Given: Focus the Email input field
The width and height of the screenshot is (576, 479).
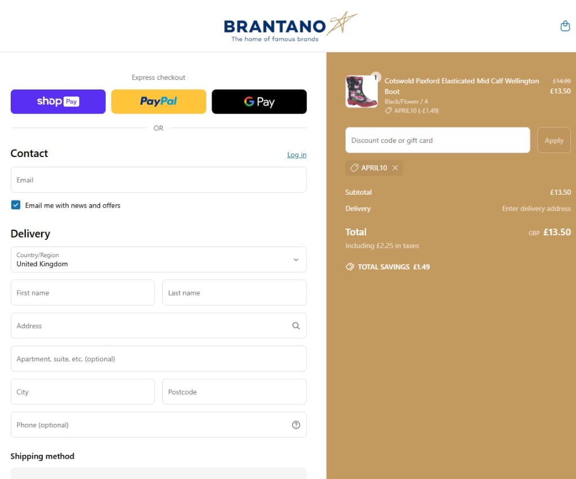Looking at the screenshot, I should click(159, 180).
